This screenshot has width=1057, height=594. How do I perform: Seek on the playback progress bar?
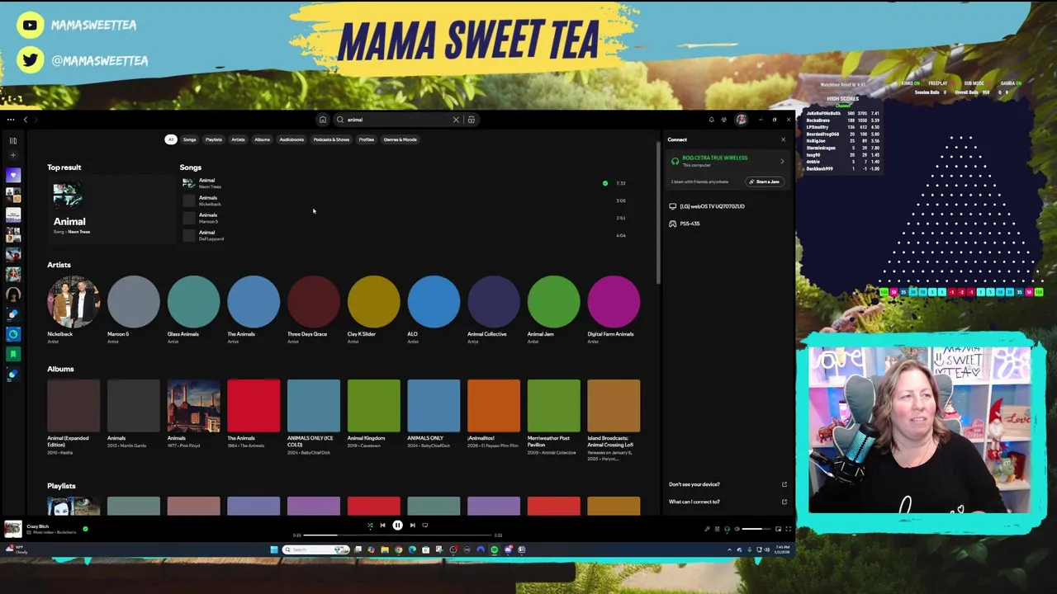tap(397, 535)
